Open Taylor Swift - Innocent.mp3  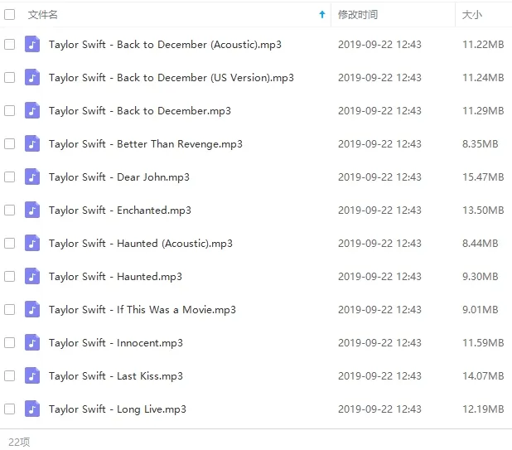point(116,343)
